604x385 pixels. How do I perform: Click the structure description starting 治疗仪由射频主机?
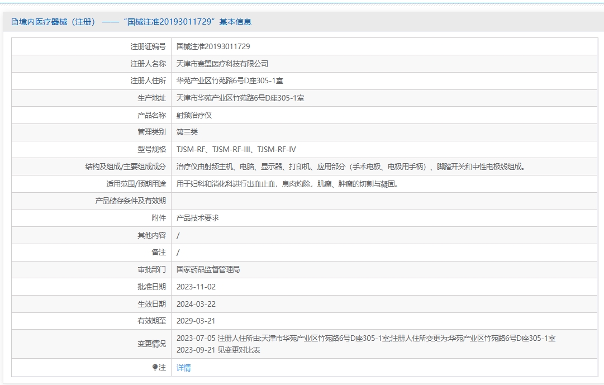tap(351, 167)
